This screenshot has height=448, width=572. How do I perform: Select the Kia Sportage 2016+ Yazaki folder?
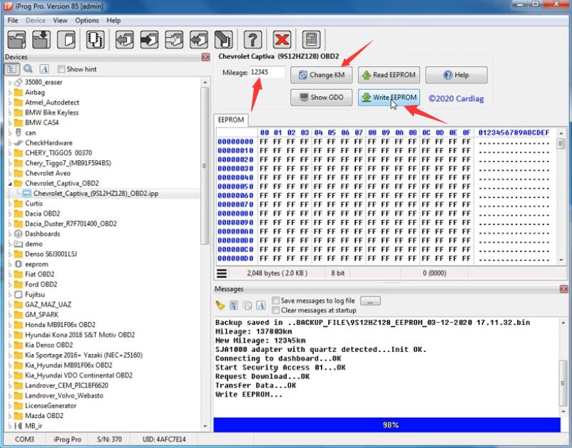click(x=83, y=355)
